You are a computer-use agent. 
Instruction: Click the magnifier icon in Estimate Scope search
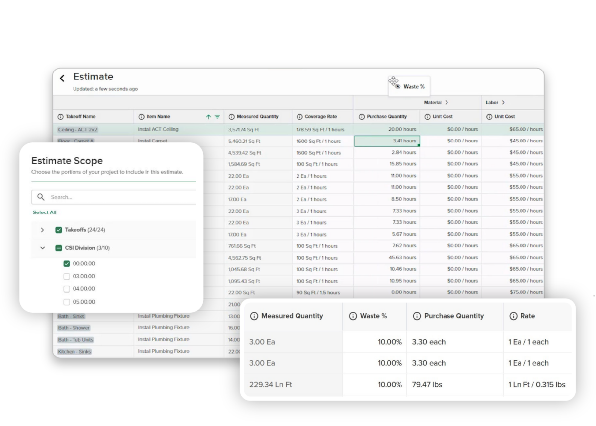41,197
